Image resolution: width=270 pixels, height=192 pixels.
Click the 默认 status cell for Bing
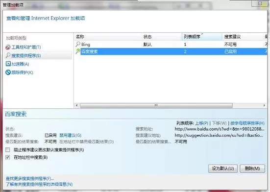pos(147,45)
